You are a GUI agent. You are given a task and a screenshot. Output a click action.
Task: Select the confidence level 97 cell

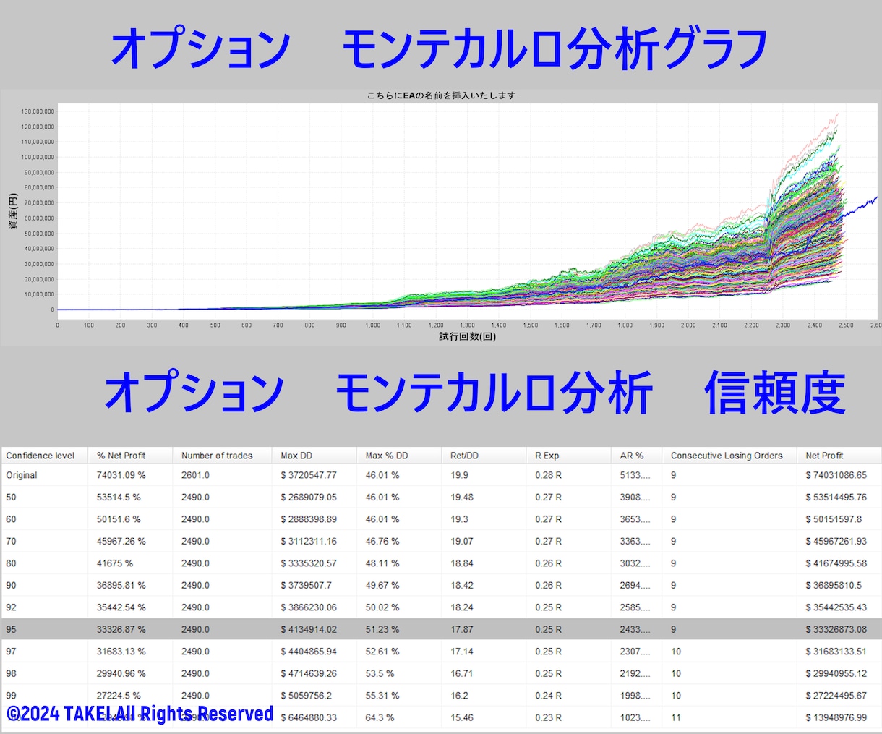[x=11, y=652]
